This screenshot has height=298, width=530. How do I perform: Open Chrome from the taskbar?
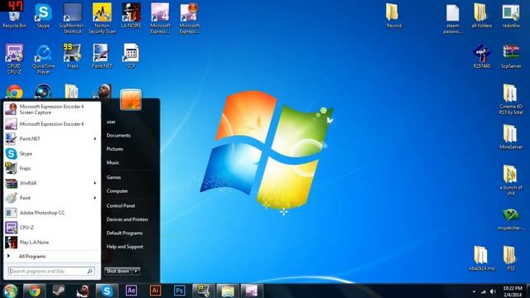[x=34, y=291]
